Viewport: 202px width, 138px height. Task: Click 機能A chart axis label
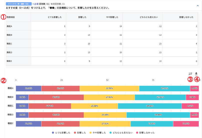(x=10, y=88)
